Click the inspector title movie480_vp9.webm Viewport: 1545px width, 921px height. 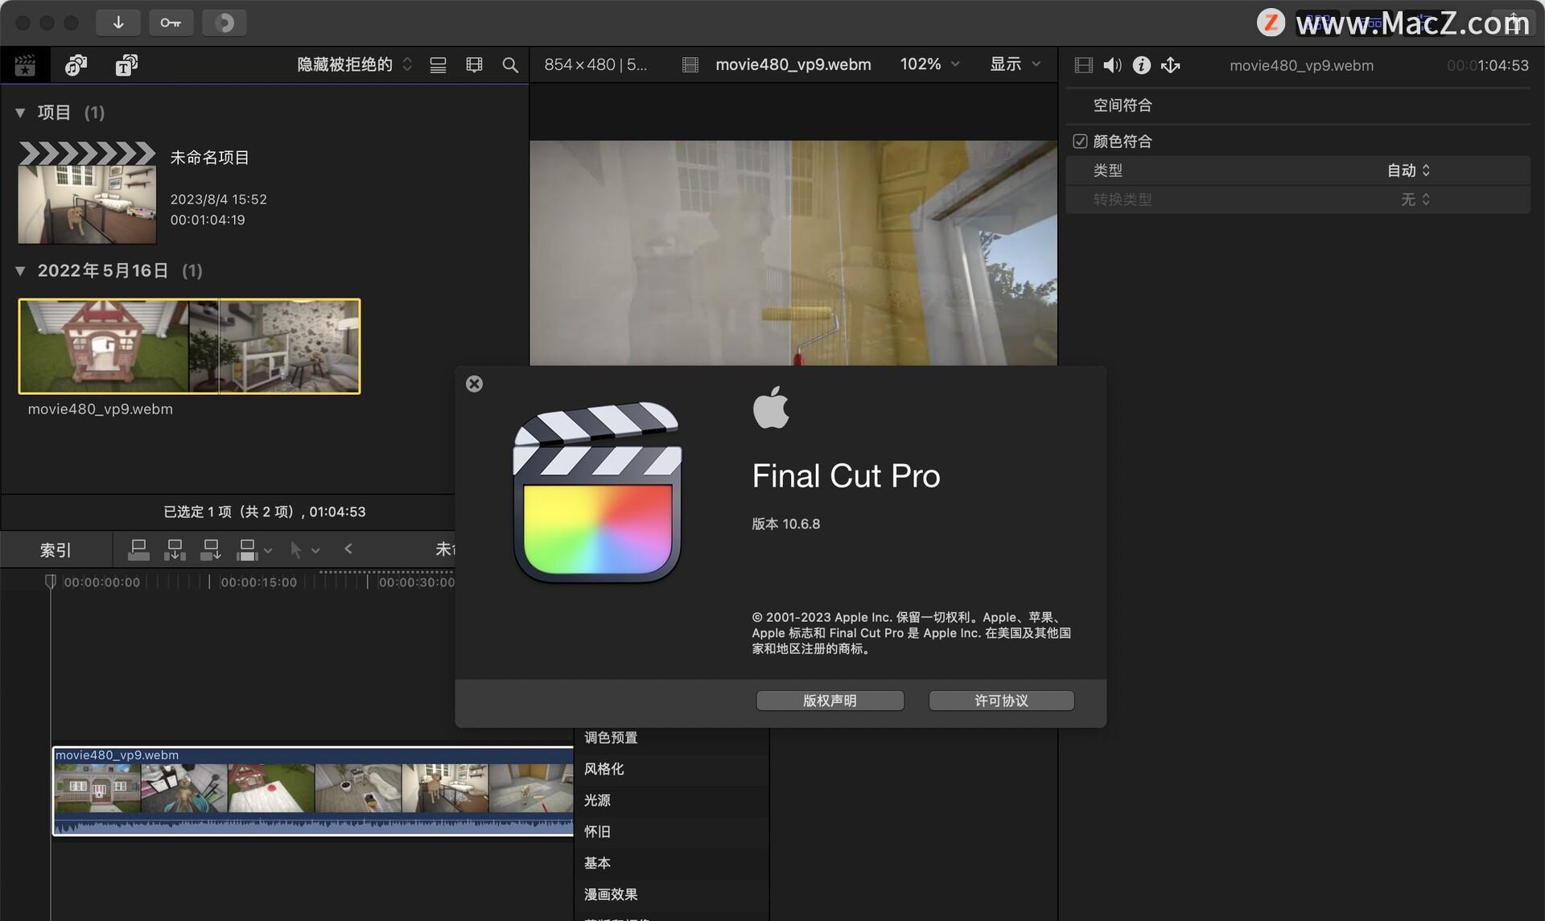pyautogui.click(x=1301, y=66)
